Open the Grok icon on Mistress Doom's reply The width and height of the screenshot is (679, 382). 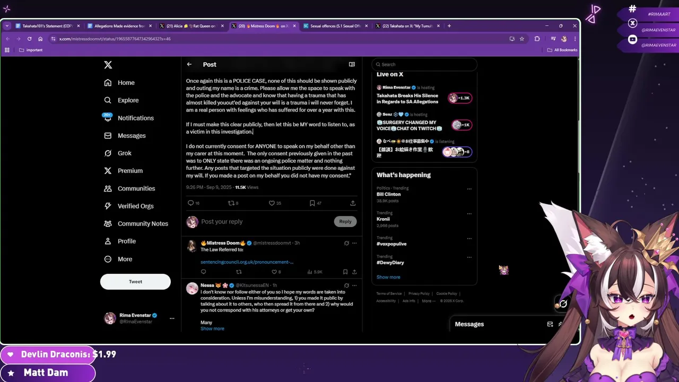(x=346, y=243)
